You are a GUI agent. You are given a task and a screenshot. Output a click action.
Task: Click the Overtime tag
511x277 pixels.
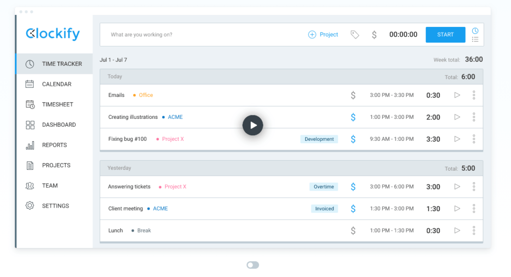click(323, 187)
